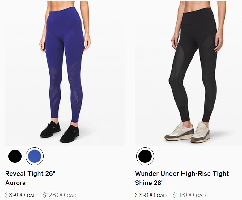The height and width of the screenshot is (200, 242).
Task: Select the blue swatch for Reveal Tight
Action: pos(35,156)
